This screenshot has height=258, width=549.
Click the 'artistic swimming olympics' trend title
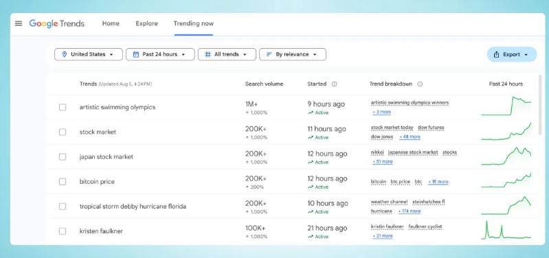coord(117,107)
